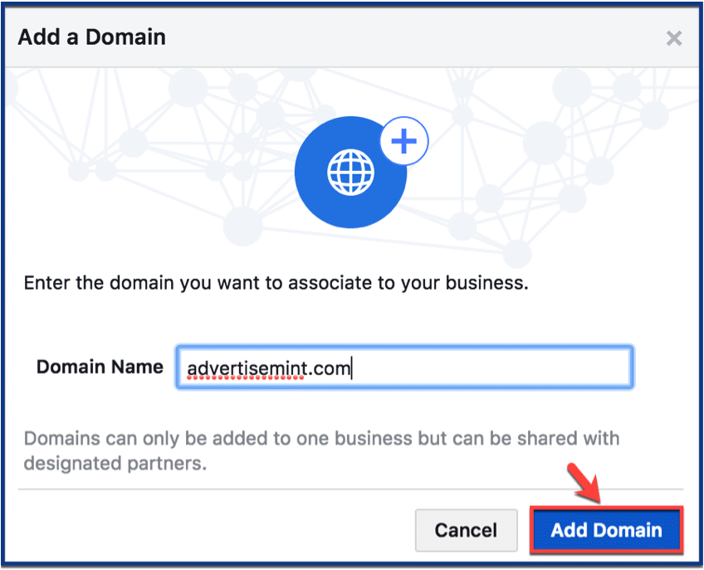Click the red arrow annotation
The width and height of the screenshot is (704, 570).
tap(584, 484)
